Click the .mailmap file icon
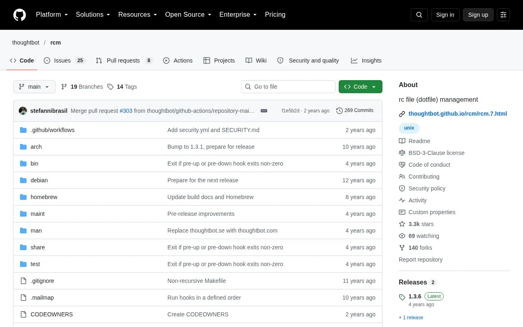Screen dimensions: 523x327 23,298
